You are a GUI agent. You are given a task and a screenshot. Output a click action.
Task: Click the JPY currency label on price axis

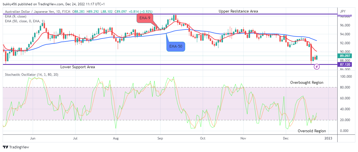tap(343, 12)
